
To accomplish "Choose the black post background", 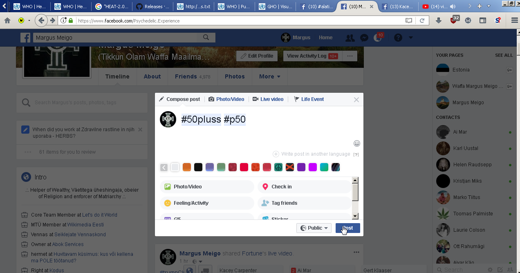I will pos(198,167).
